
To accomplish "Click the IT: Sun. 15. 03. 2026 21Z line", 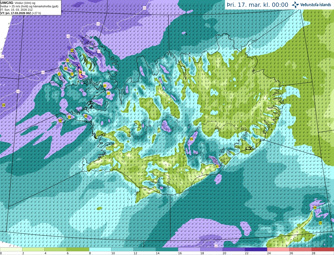I will 16,10.
